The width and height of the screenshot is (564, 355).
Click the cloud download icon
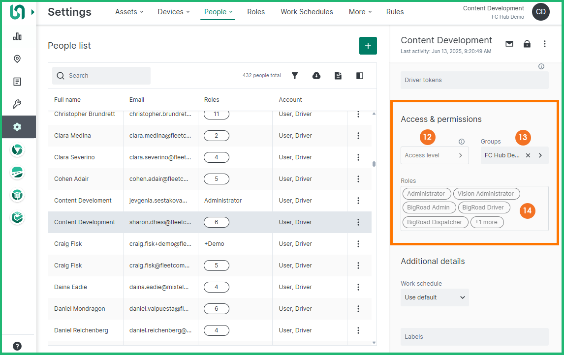click(316, 76)
